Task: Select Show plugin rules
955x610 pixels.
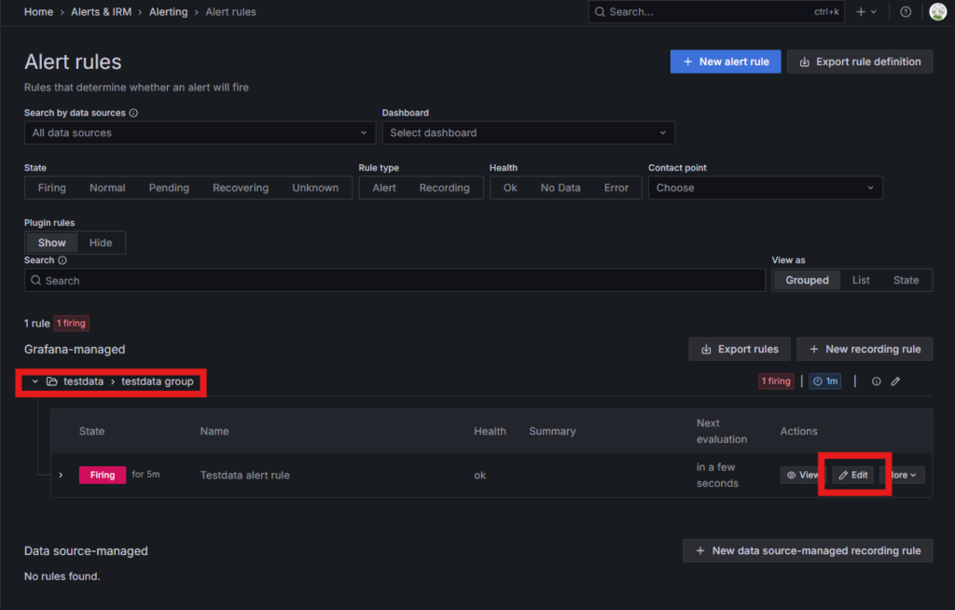Action: pos(52,243)
